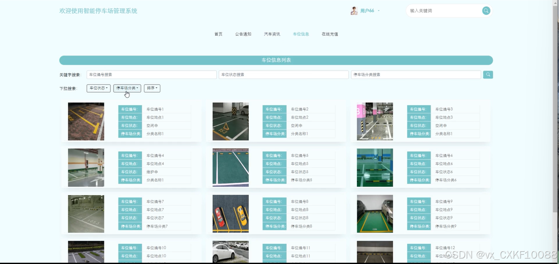
Task: Open the photo for 车位编号5
Action: click(x=231, y=168)
